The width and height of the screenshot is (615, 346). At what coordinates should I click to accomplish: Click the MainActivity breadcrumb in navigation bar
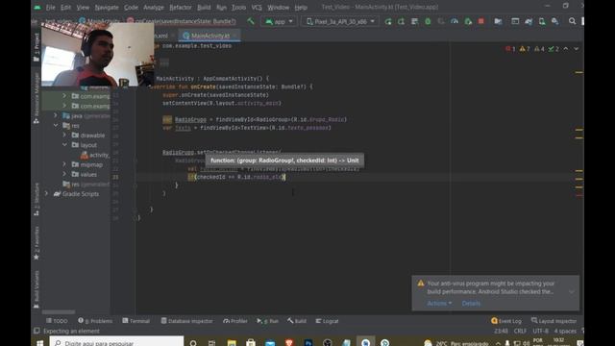[100, 21]
